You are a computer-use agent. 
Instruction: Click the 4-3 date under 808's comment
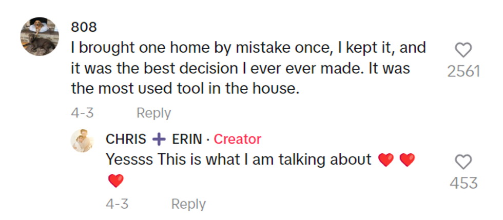(x=82, y=113)
